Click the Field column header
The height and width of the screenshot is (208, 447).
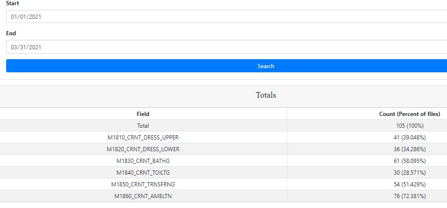[143, 114]
